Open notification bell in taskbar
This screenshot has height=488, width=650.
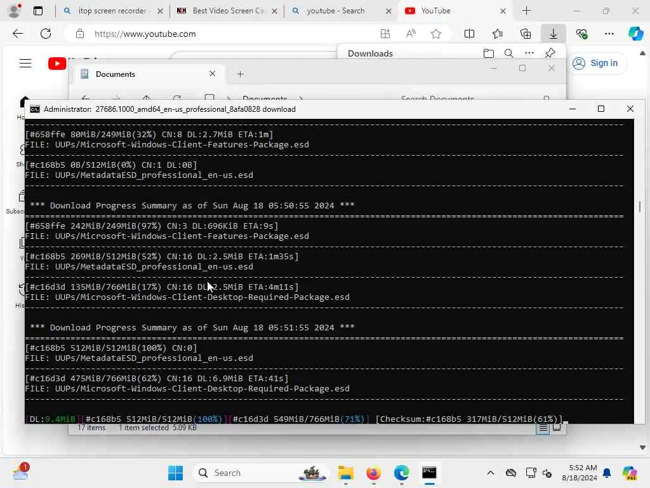click(x=607, y=473)
